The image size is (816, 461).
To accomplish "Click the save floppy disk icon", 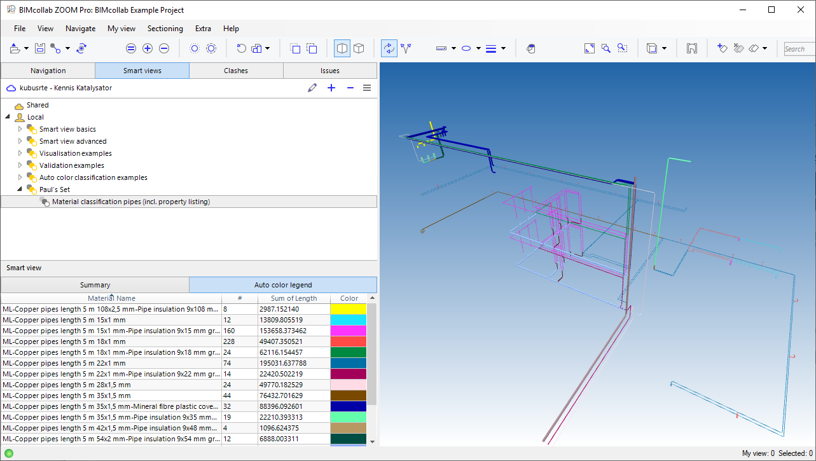I will [39, 48].
